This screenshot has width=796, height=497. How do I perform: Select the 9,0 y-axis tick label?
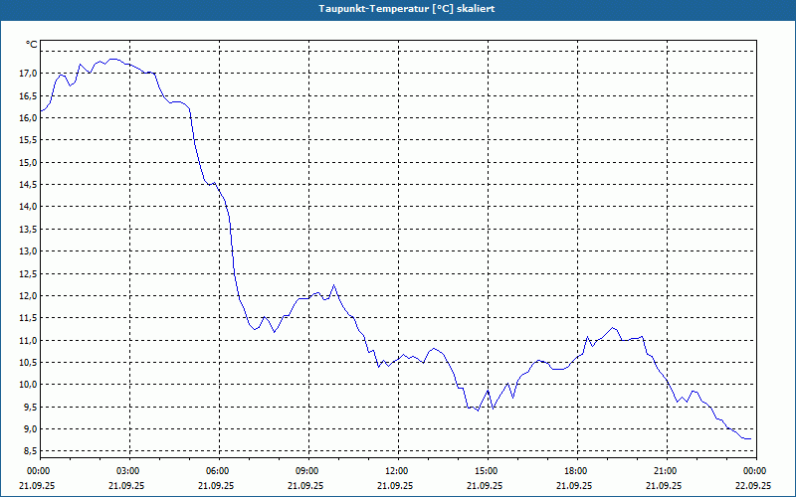[x=30, y=429]
